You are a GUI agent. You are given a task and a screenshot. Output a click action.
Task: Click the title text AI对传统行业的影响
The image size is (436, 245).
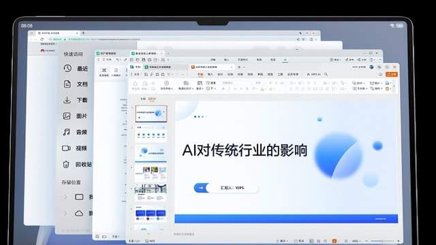pos(245,150)
